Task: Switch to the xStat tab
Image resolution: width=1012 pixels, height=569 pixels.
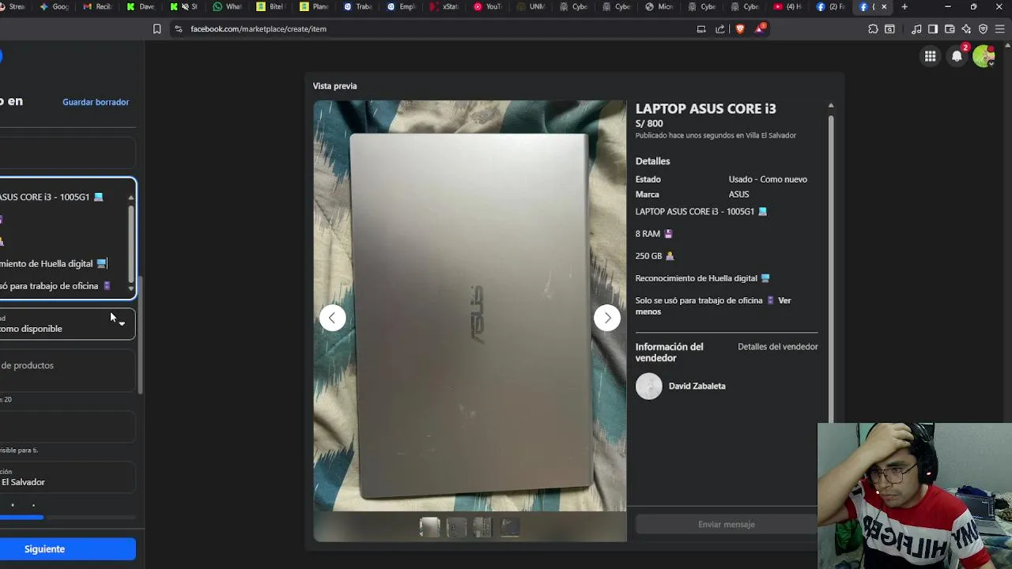Action: click(x=445, y=7)
